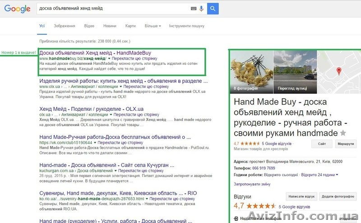Viewport: 361px width, 223px height.
Task: Click the blue search magnifier button
Action: pyautogui.click(x=213, y=9)
